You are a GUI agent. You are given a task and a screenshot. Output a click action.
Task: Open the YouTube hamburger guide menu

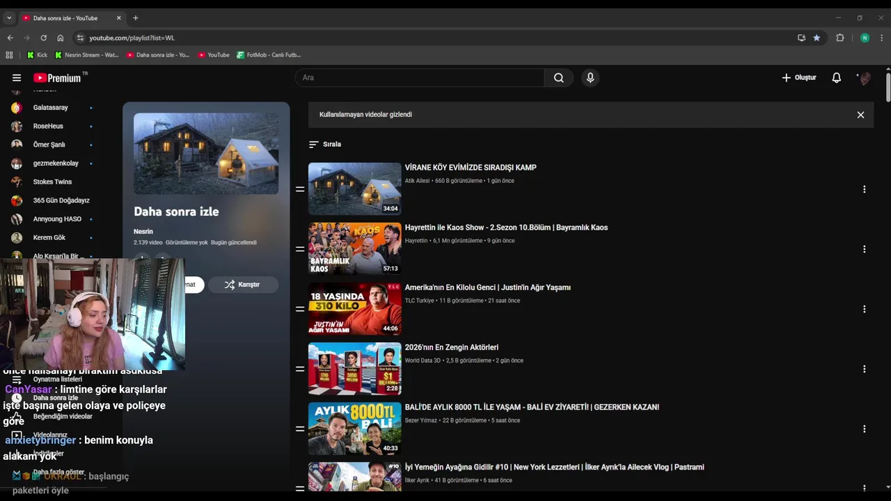17,78
